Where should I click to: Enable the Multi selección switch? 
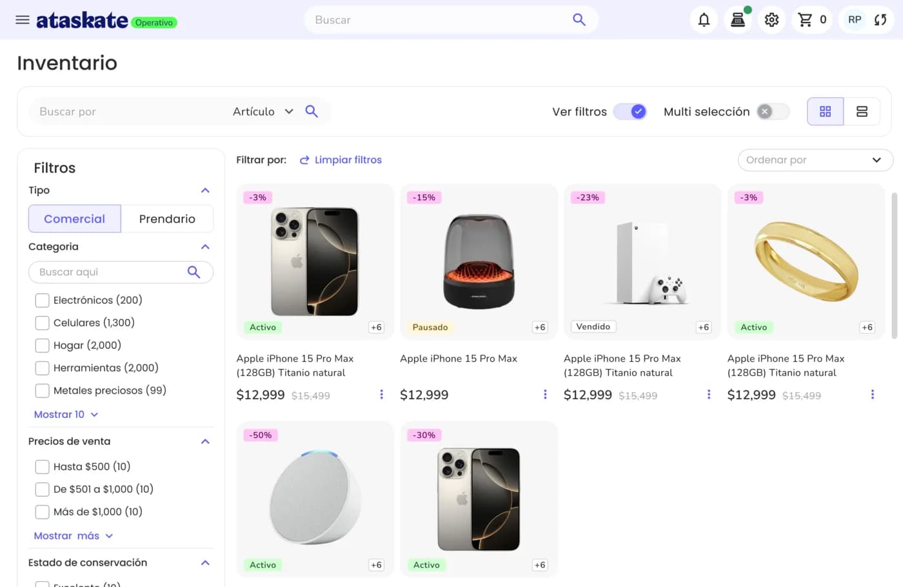pyautogui.click(x=773, y=112)
